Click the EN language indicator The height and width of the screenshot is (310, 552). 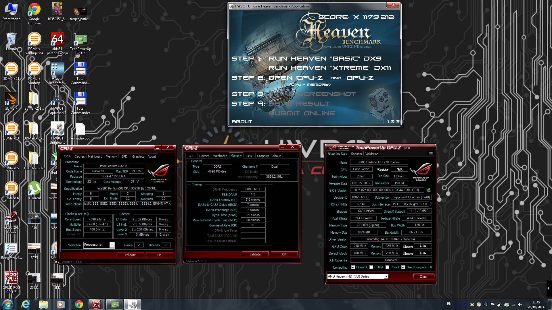pyautogui.click(x=449, y=304)
